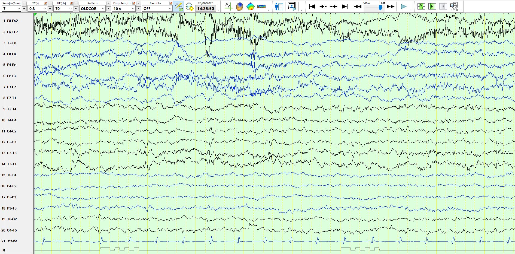The height and width of the screenshot is (254, 515).
Task: Edit the Disp. length preset list
Action: [x=134, y=3]
